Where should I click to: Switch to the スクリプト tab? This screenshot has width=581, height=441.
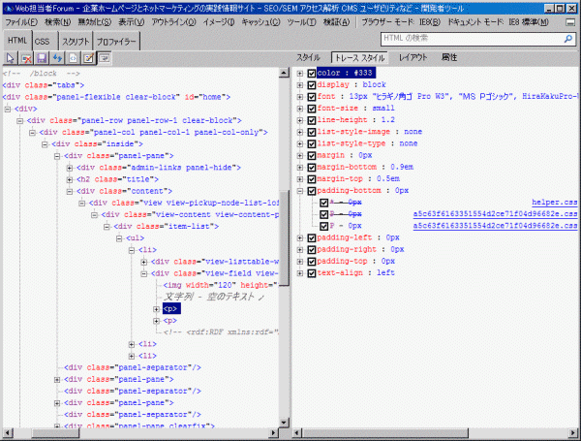[x=76, y=42]
